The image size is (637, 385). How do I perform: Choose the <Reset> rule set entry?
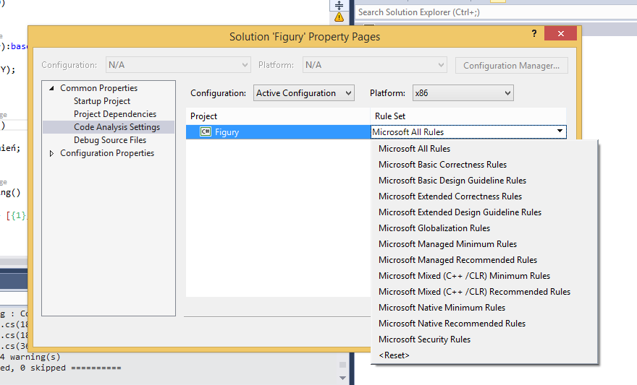point(394,355)
